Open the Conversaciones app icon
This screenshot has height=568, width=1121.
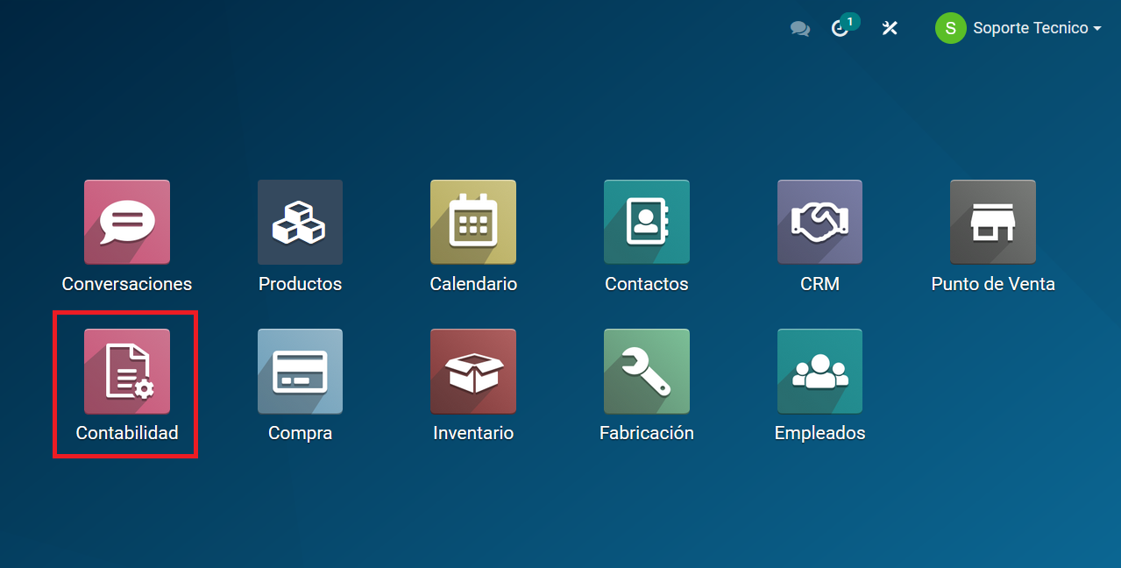click(127, 223)
